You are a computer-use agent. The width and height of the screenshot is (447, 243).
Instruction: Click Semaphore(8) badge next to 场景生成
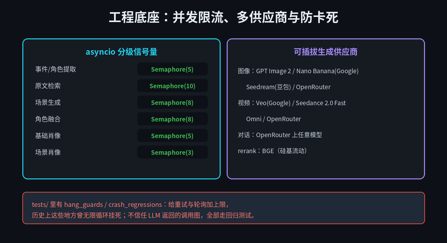[172, 102]
